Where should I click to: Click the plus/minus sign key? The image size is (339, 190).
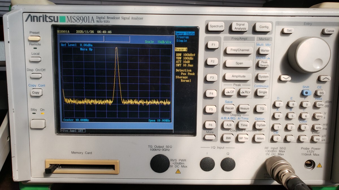tap(303, 138)
